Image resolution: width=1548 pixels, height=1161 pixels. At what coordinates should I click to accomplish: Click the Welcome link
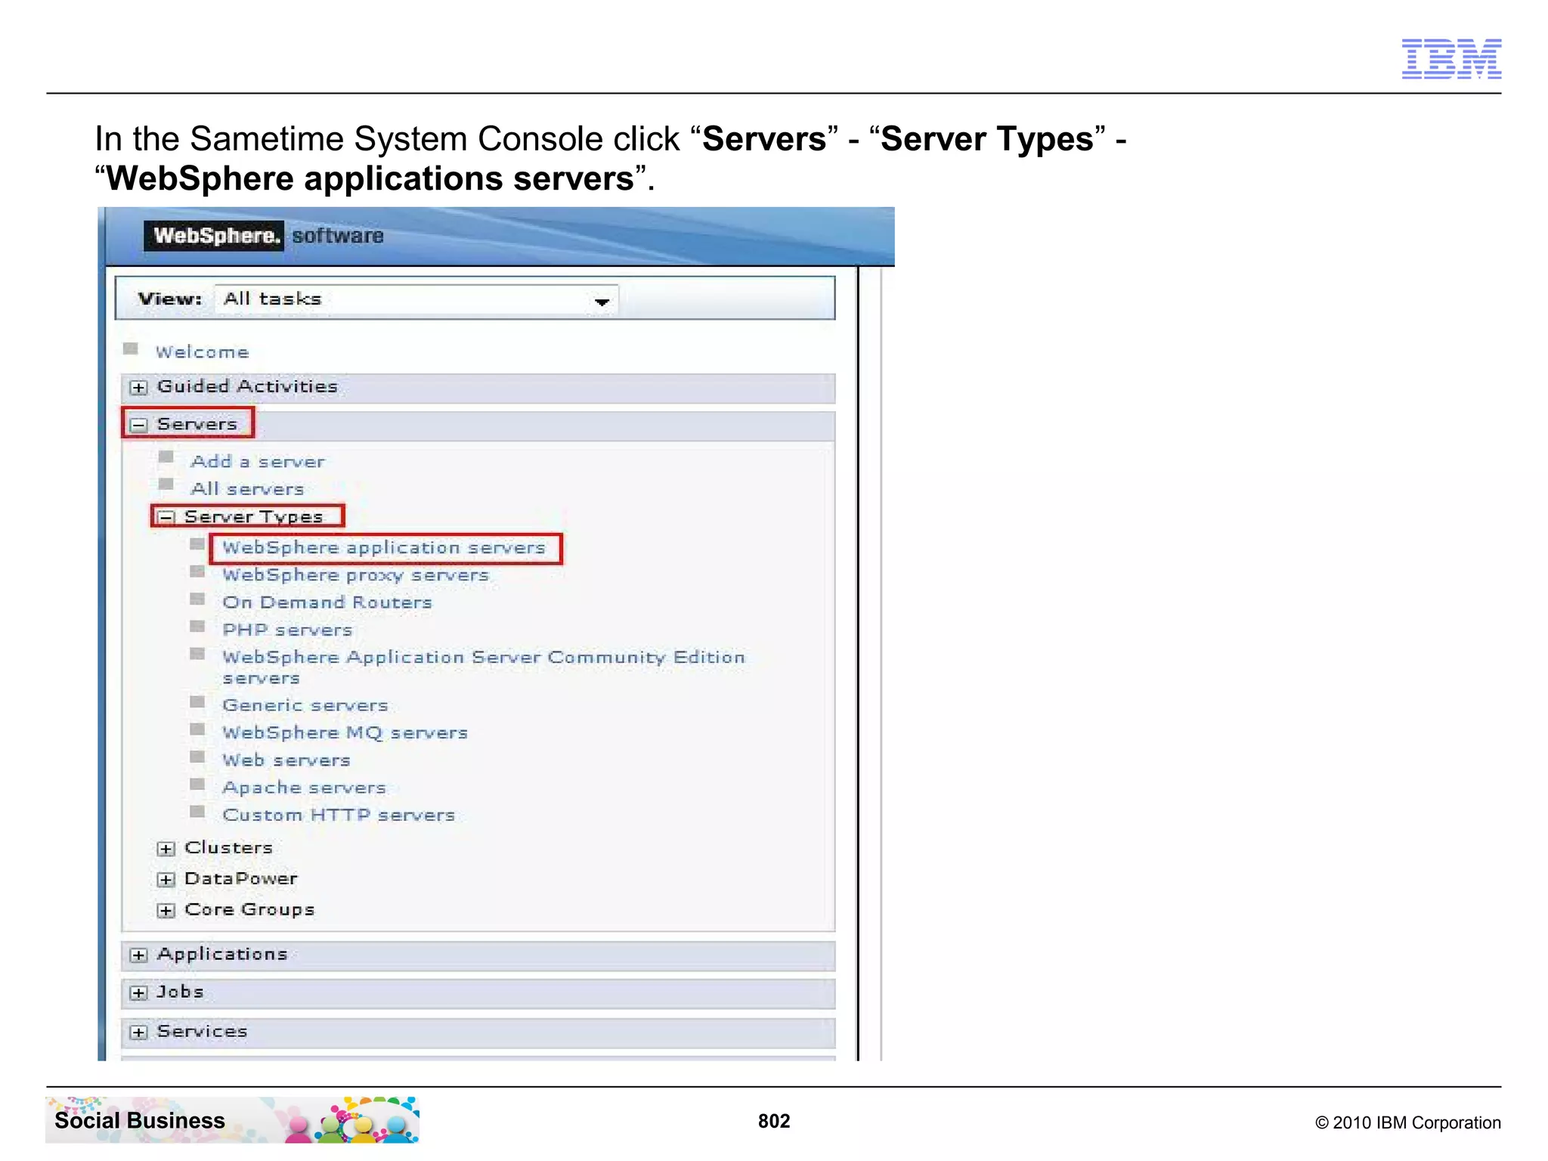[202, 352]
